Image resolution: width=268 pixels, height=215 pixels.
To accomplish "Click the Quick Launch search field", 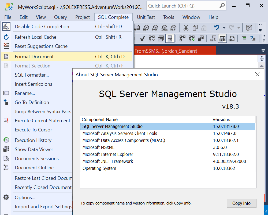I will tap(186, 6).
